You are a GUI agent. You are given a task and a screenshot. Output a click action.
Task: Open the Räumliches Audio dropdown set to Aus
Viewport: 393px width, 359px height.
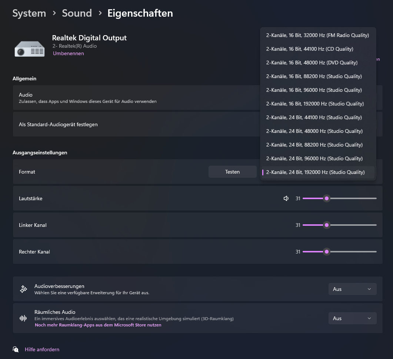352,318
